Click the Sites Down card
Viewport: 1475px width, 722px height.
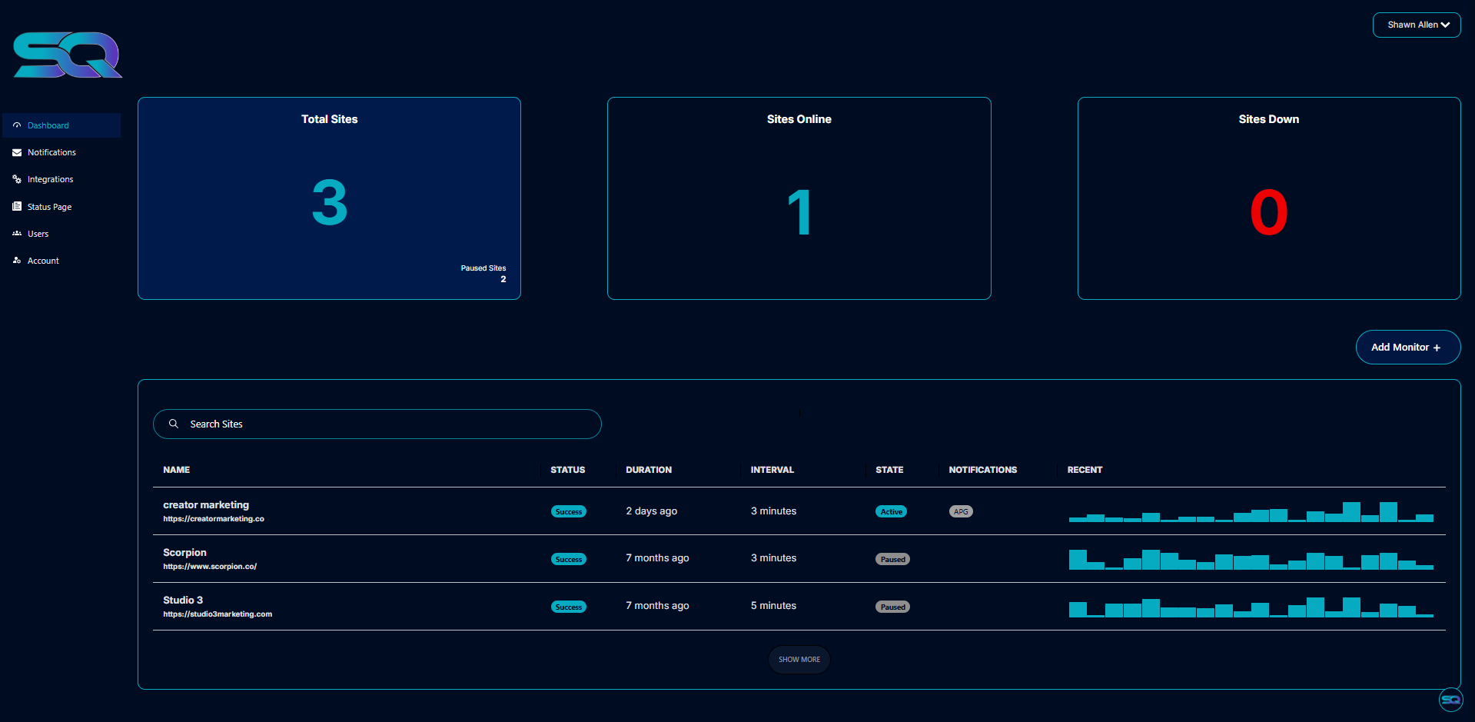[1269, 198]
